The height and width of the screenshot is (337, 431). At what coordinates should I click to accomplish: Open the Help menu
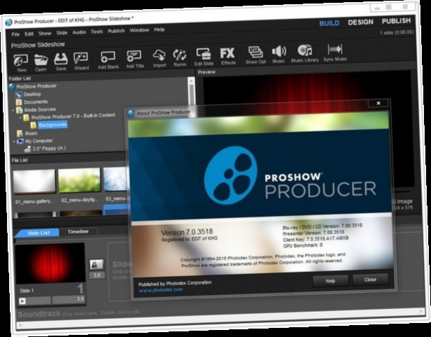pyautogui.click(x=159, y=29)
